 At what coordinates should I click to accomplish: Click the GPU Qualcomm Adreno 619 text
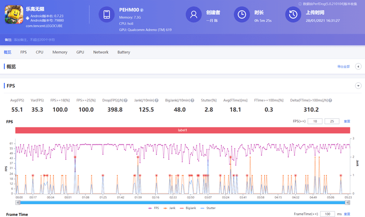(x=145, y=29)
